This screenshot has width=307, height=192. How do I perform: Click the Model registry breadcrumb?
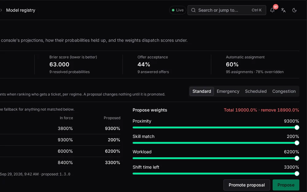[21, 10]
